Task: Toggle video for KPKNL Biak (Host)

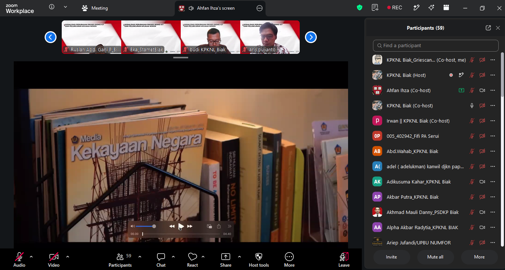Action: [x=482, y=75]
